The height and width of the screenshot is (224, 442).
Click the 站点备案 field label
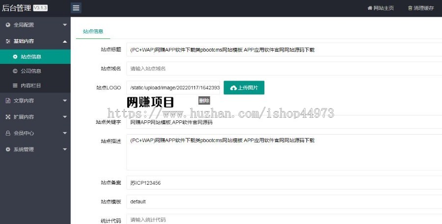coord(111,183)
